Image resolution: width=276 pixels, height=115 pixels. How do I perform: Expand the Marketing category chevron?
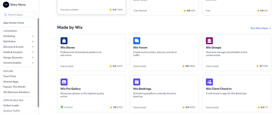33,36
